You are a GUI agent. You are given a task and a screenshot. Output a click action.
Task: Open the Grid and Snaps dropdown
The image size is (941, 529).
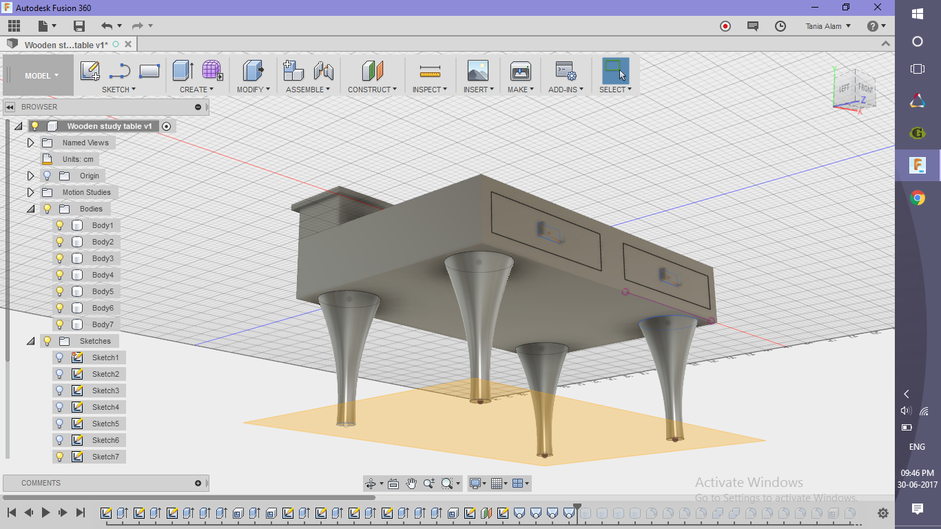500,484
